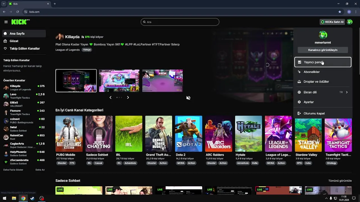Click Flomore's avatar in sidebar

tap(6, 113)
